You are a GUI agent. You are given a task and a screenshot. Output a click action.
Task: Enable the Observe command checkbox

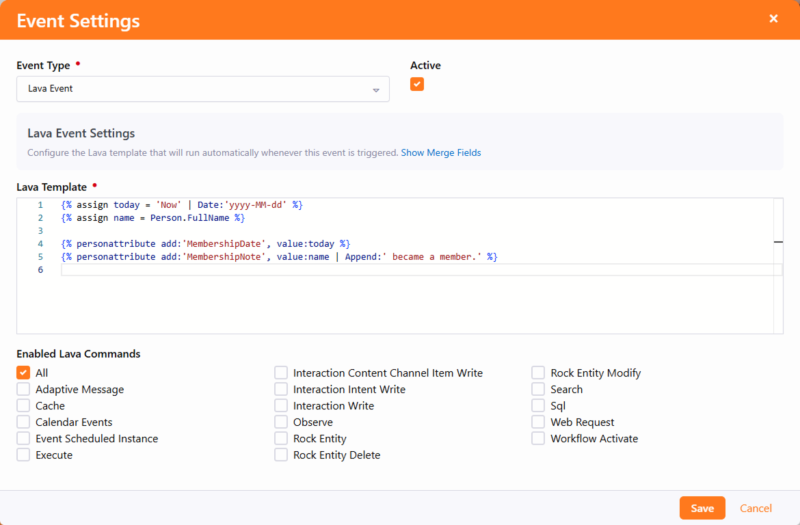(x=281, y=422)
